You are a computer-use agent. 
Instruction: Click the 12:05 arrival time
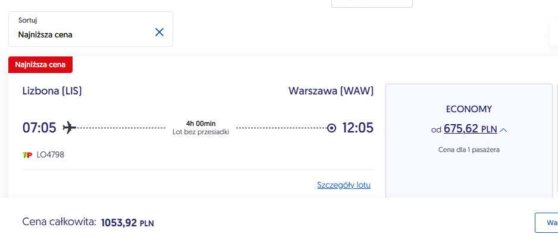coord(358,128)
